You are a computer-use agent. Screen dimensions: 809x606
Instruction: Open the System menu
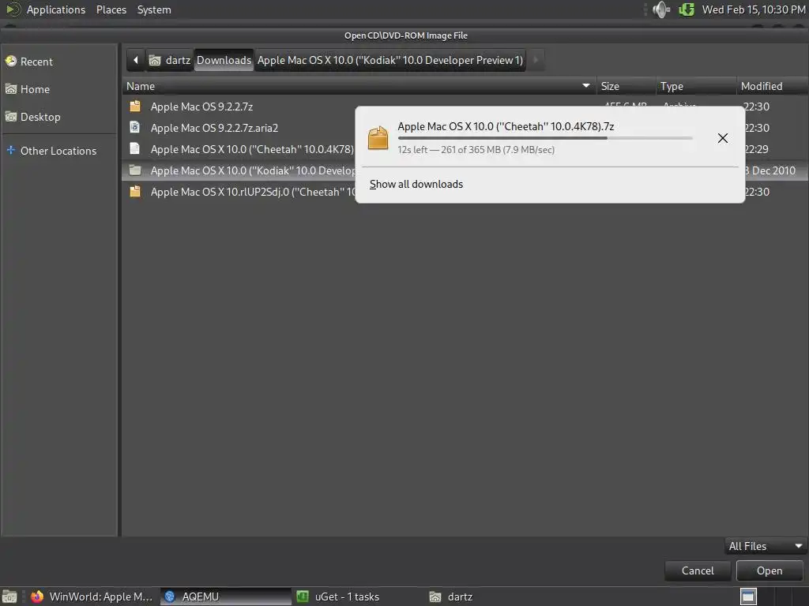coord(154,9)
